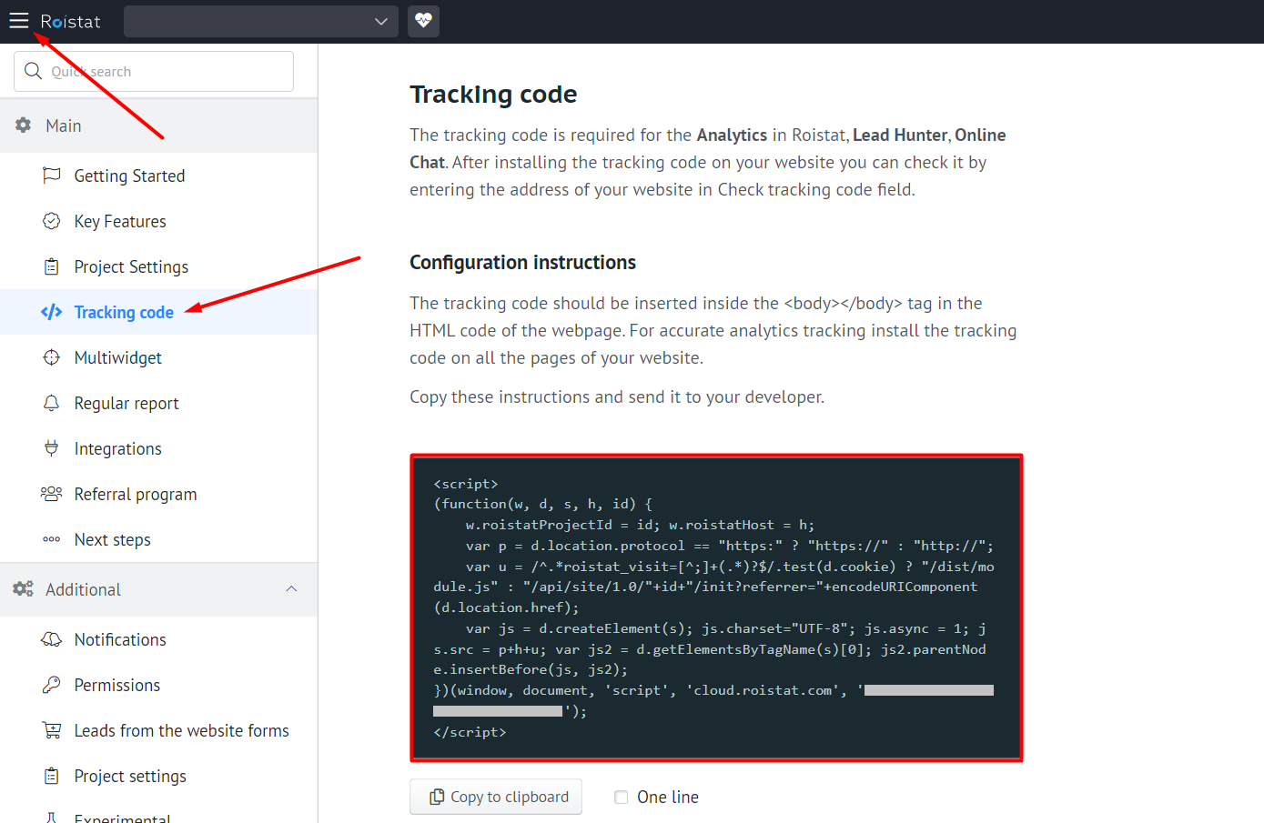Open Regular report page
The height and width of the screenshot is (823, 1264).
tap(126, 403)
